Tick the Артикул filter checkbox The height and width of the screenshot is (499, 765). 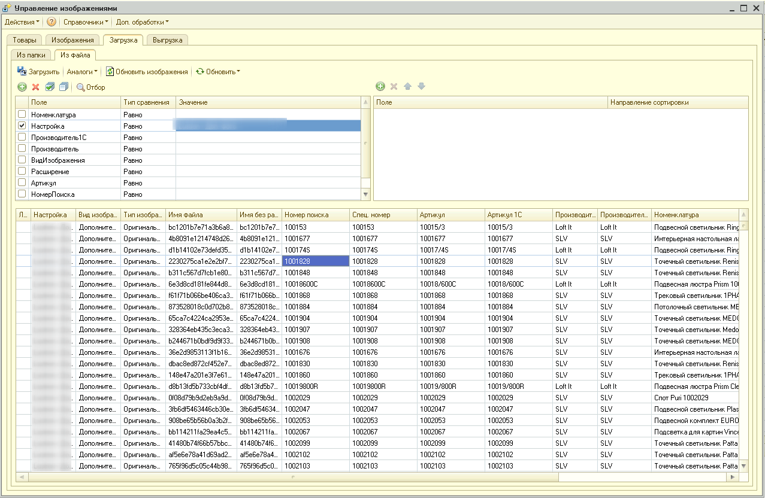pyautogui.click(x=22, y=182)
